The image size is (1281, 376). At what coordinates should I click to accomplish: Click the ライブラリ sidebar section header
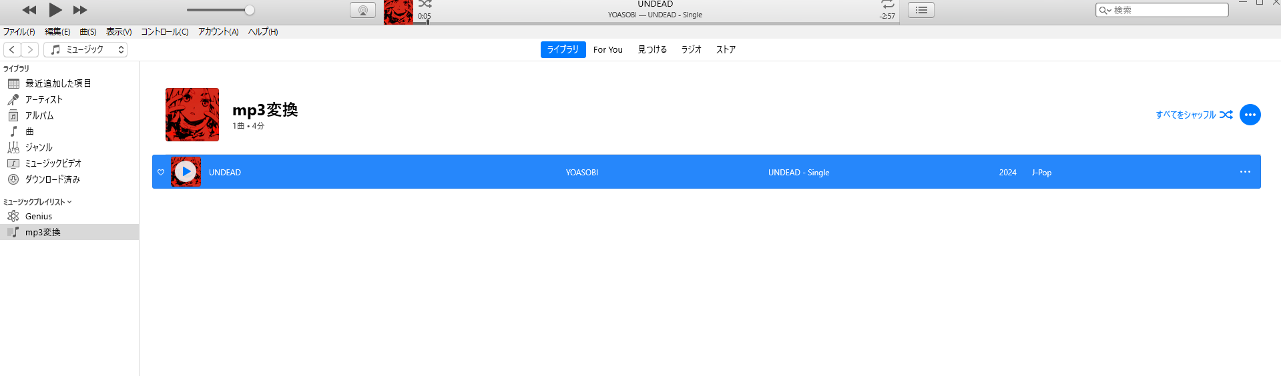[x=17, y=68]
